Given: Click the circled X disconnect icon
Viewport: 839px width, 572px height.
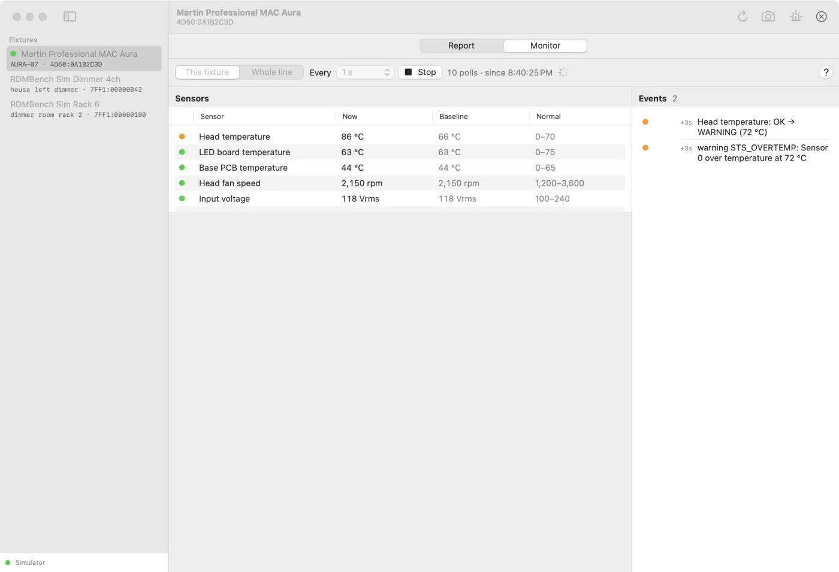Looking at the screenshot, I should tap(822, 17).
